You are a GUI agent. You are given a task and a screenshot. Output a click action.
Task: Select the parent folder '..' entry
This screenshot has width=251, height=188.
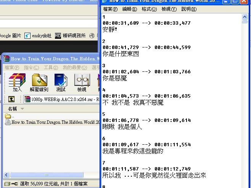(9, 116)
